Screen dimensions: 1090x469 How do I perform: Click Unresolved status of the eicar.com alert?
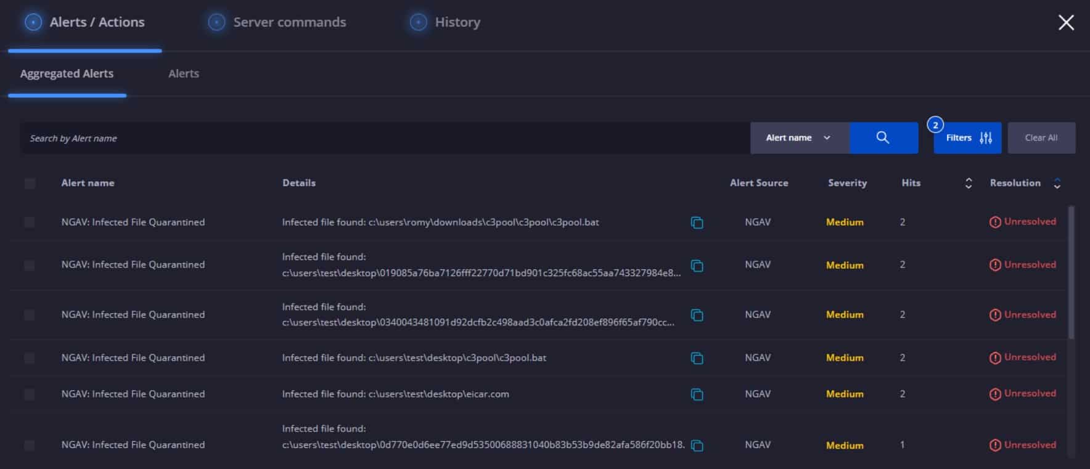coord(1023,394)
